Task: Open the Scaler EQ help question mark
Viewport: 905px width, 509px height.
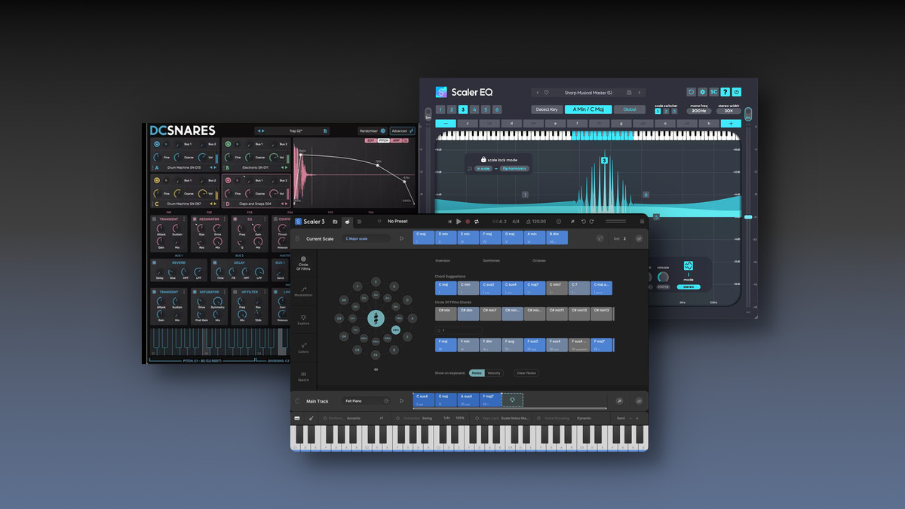Action: coord(725,92)
